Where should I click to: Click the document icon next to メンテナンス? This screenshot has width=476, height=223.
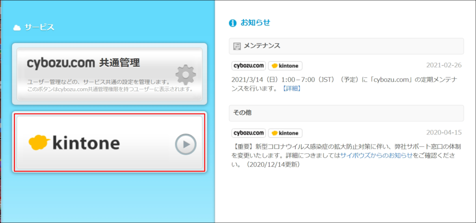237,46
